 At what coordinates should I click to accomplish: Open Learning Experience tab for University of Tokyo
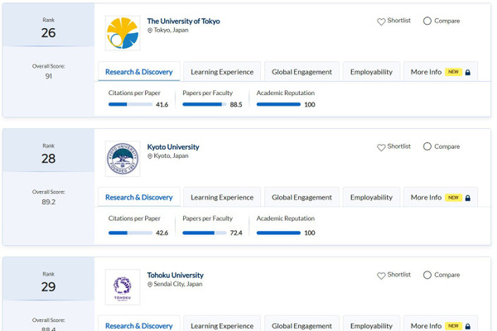222,72
